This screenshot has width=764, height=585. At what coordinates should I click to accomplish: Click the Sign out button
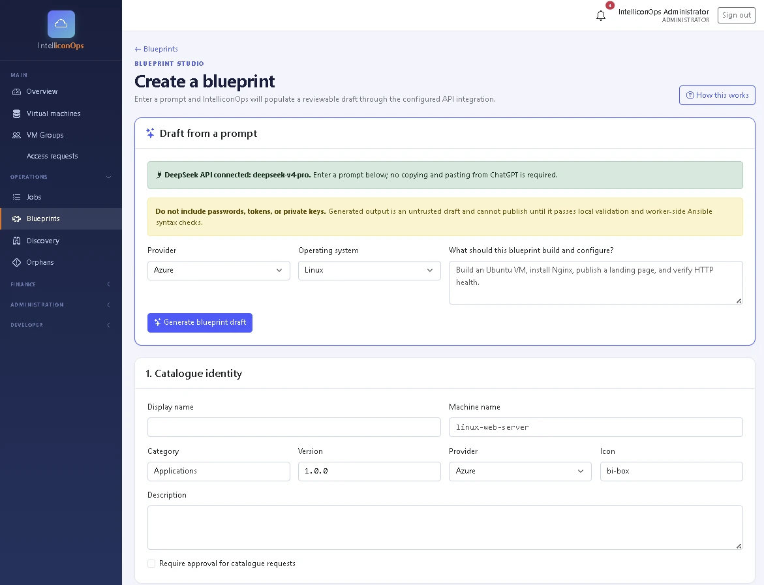(736, 15)
